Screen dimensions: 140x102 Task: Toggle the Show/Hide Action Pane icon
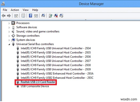(x=36, y=16)
